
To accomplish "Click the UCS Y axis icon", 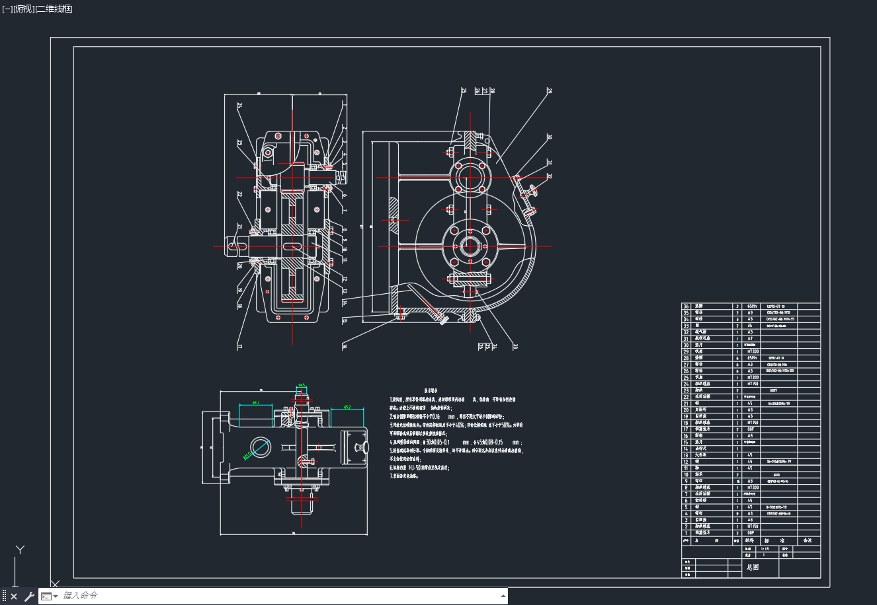I will 21,550.
